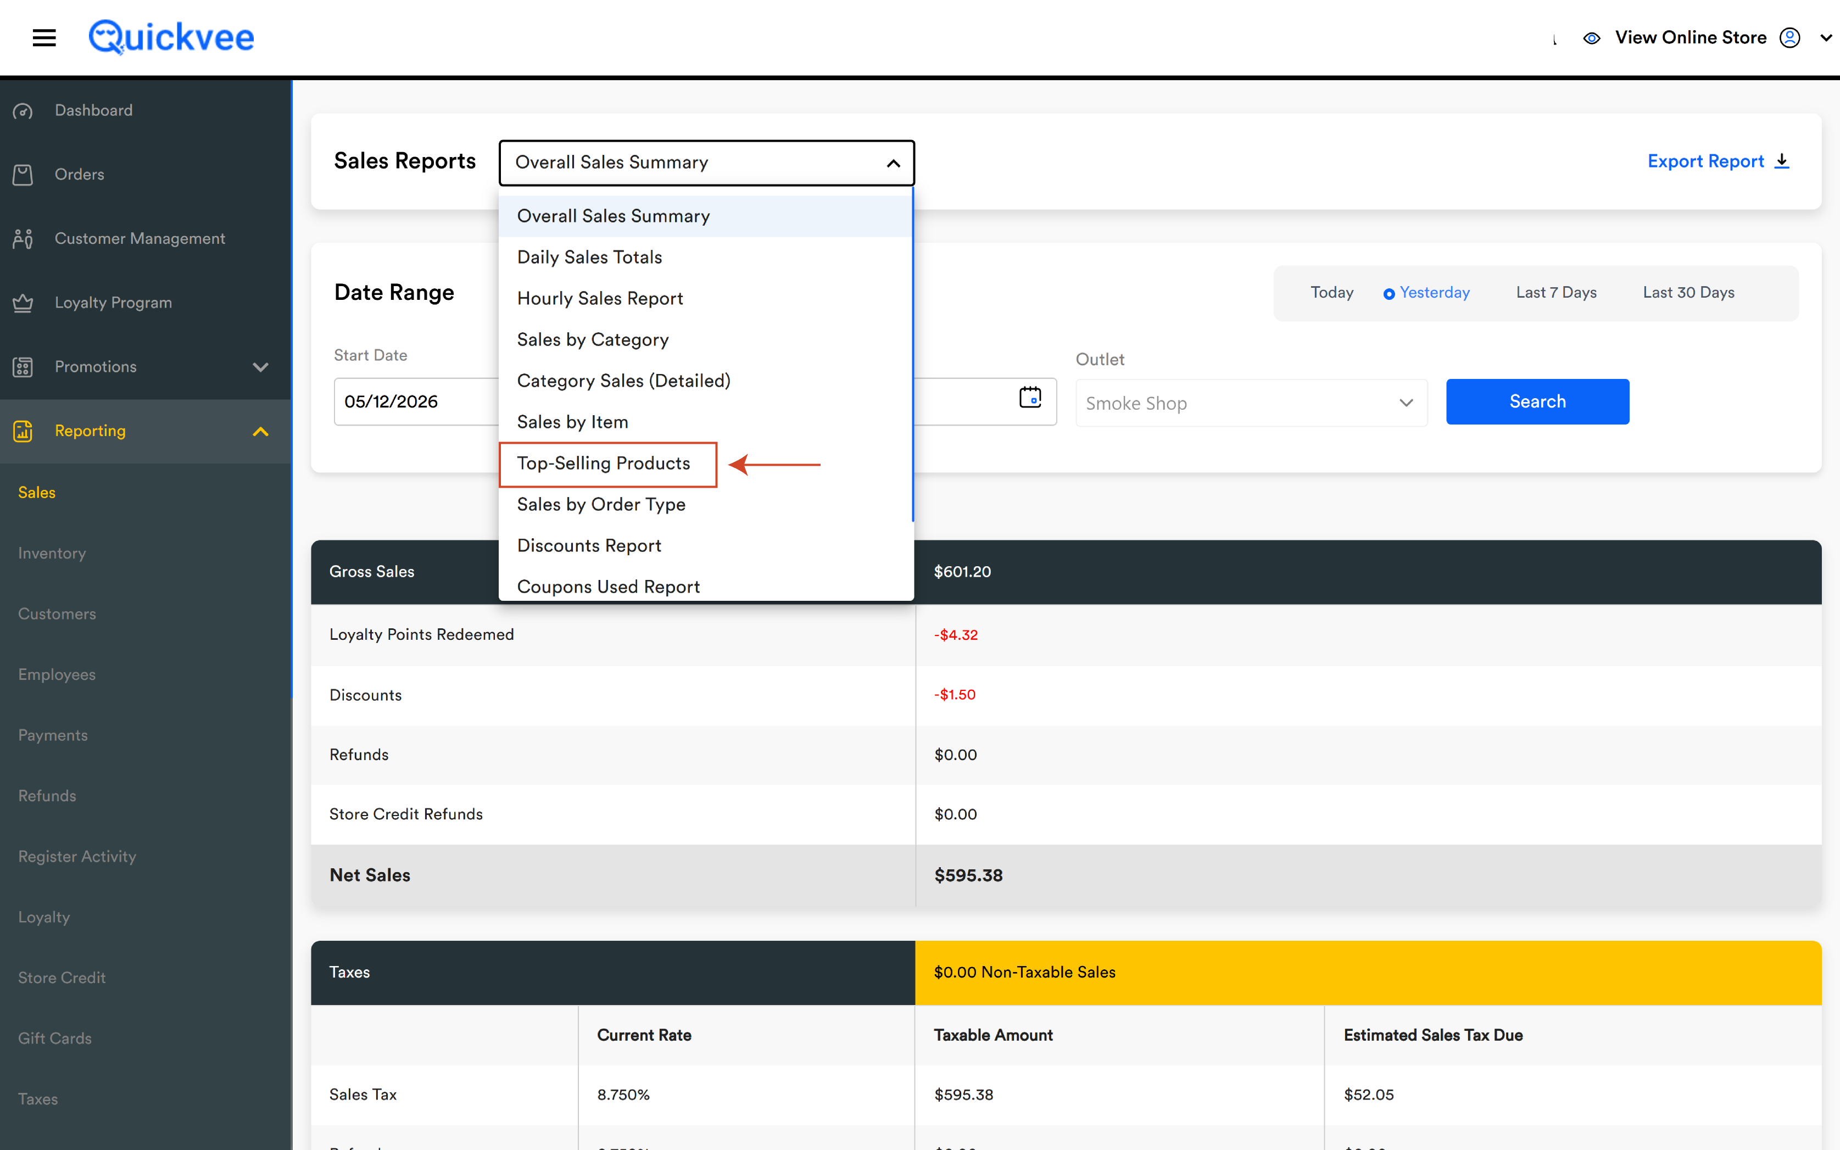Click the Orders bag icon
Screen dimensions: 1840x1150
click(x=23, y=174)
